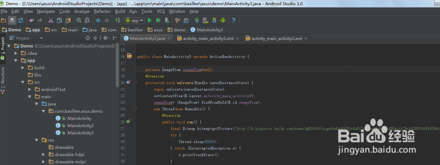The image size is (440, 165).
Task: Click the Find magnifier icon
Action: coord(79,21)
